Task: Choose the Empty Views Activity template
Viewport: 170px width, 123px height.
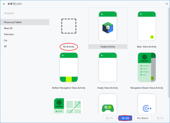Action: click(x=108, y=67)
